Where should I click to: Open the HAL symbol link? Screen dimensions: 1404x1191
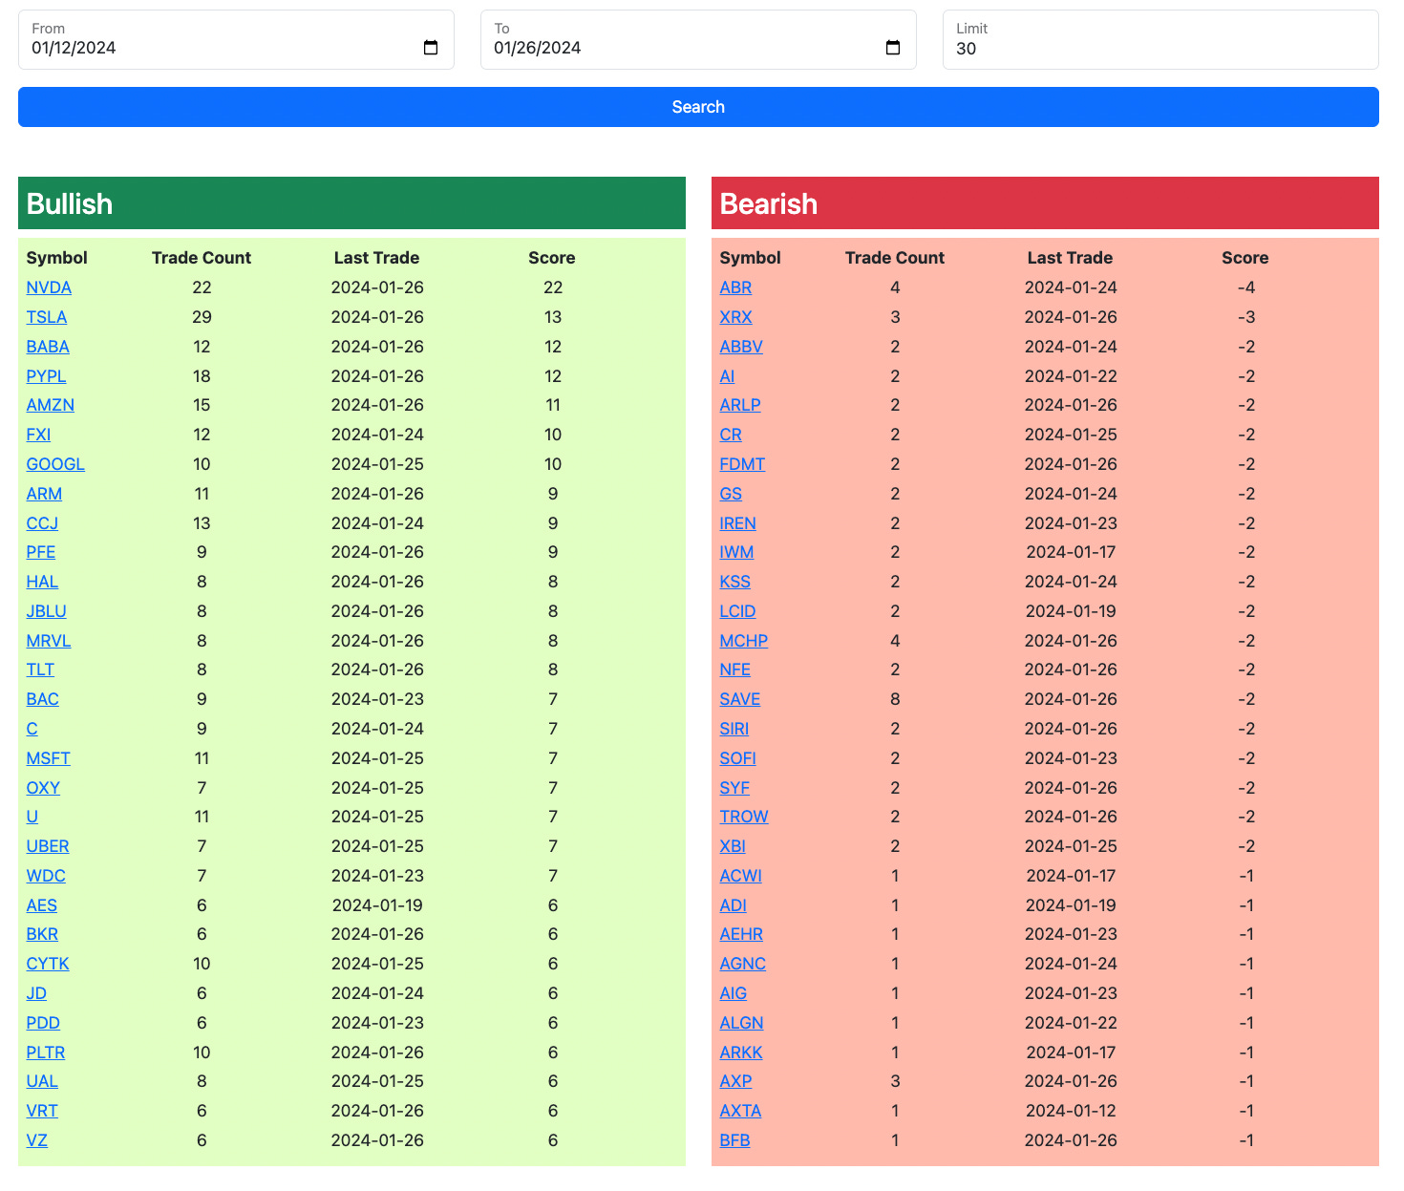coord(42,582)
